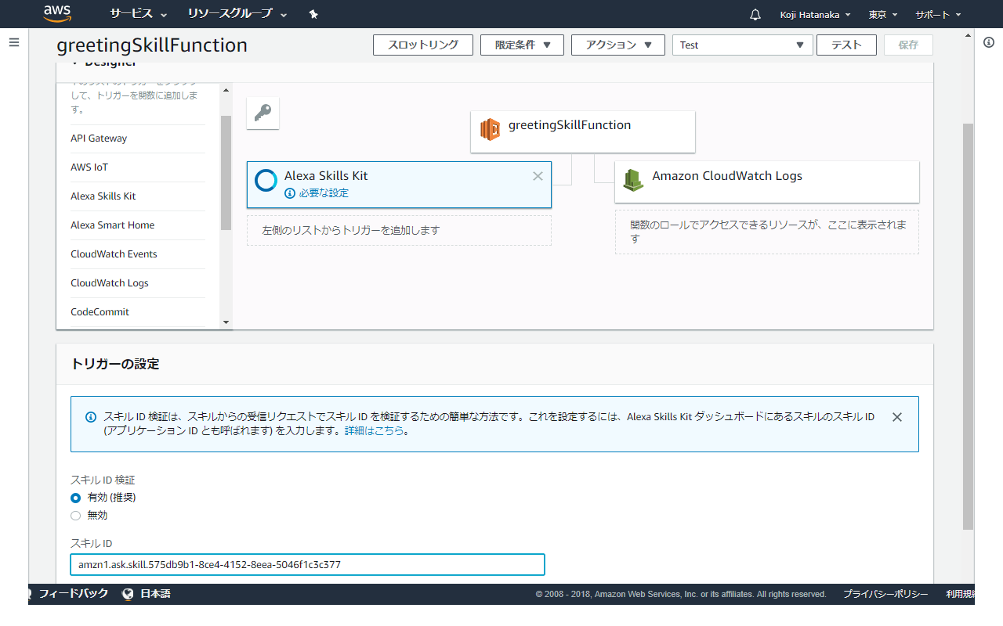
Task: Click the key permissions icon in Designer
Action: coord(263,113)
